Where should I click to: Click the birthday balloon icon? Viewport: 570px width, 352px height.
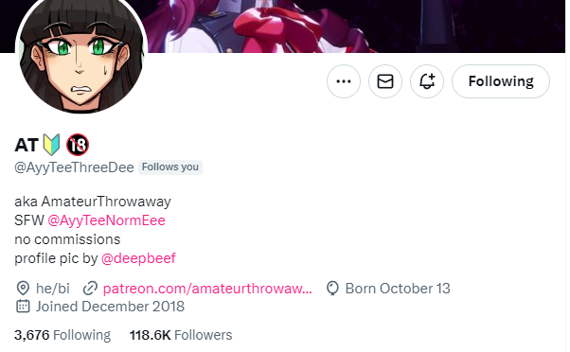[x=332, y=289]
